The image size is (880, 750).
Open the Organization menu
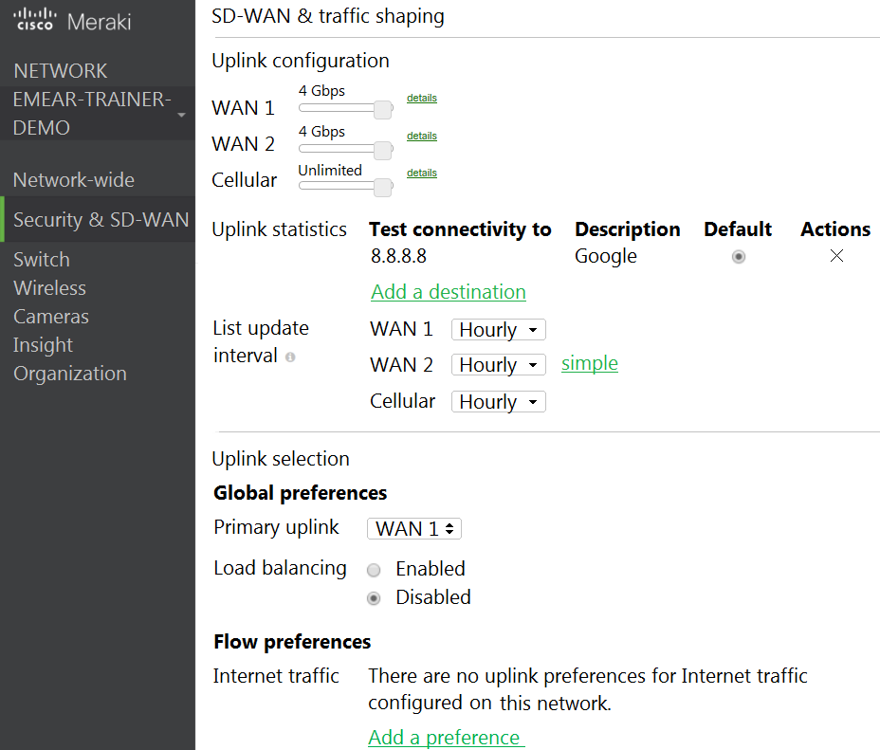point(70,374)
